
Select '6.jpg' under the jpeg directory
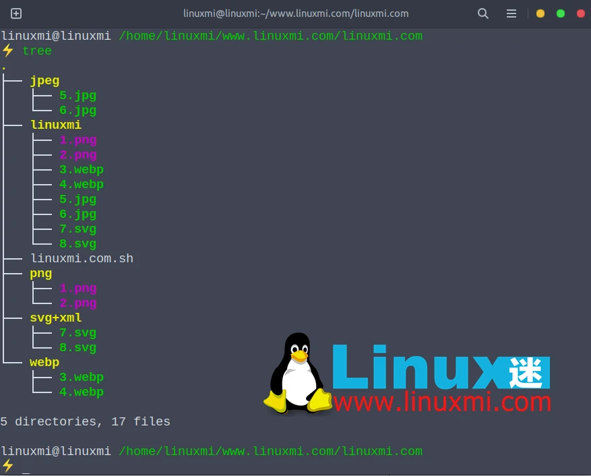point(77,110)
